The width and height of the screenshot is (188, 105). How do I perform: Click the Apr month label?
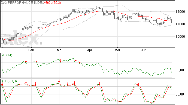coord(90,50)
